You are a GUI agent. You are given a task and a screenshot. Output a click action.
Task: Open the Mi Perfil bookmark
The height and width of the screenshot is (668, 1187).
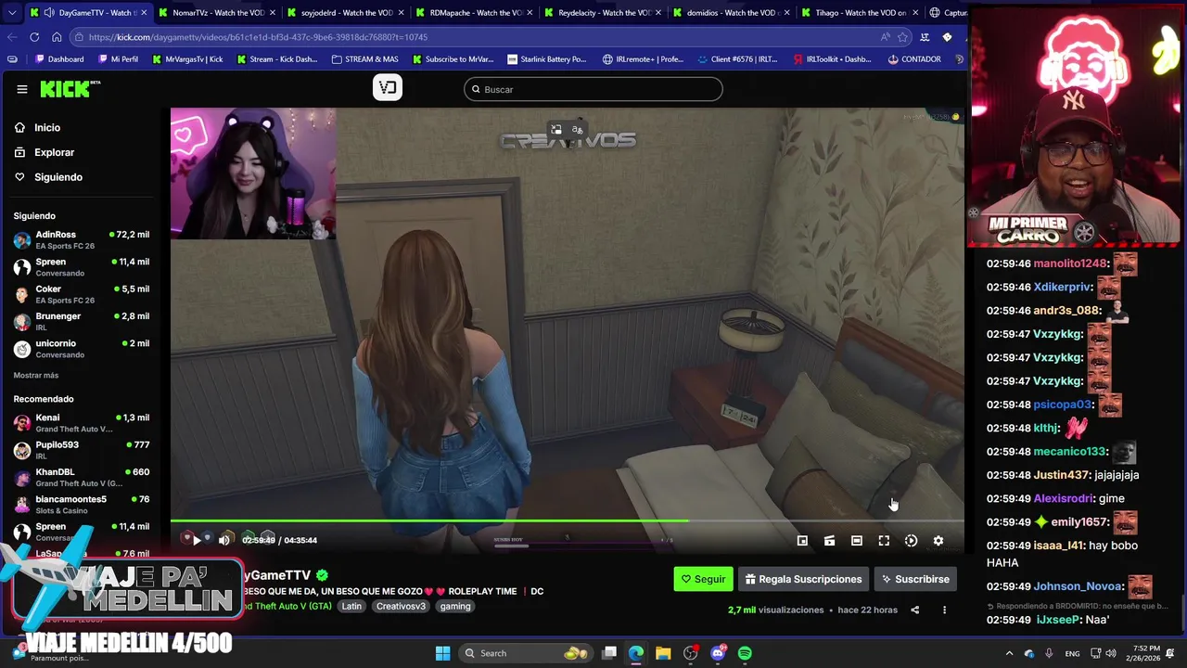pos(118,59)
